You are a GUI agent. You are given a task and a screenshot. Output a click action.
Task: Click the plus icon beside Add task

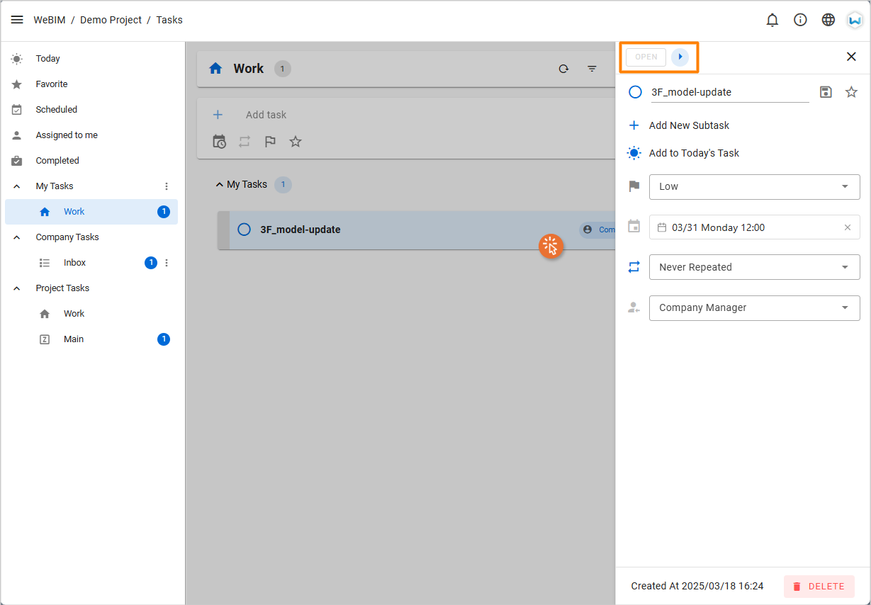tap(218, 115)
